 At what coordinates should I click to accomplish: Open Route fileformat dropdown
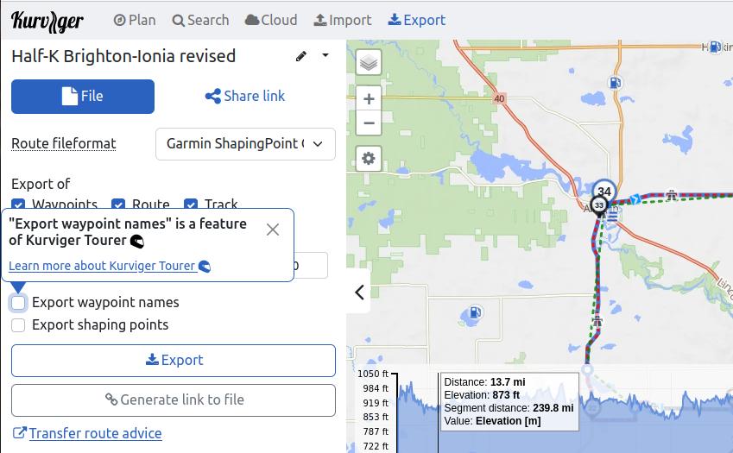coord(245,144)
